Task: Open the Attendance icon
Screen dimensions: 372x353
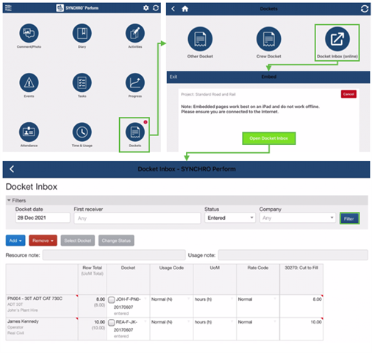Action: (x=29, y=132)
